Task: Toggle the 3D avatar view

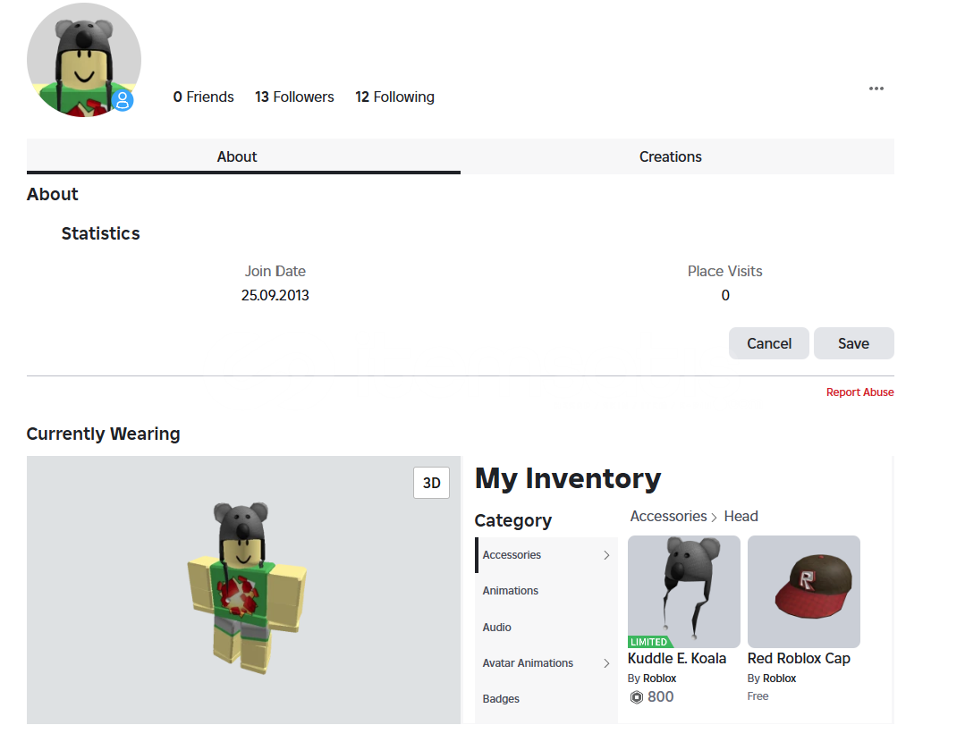Action: [x=431, y=483]
